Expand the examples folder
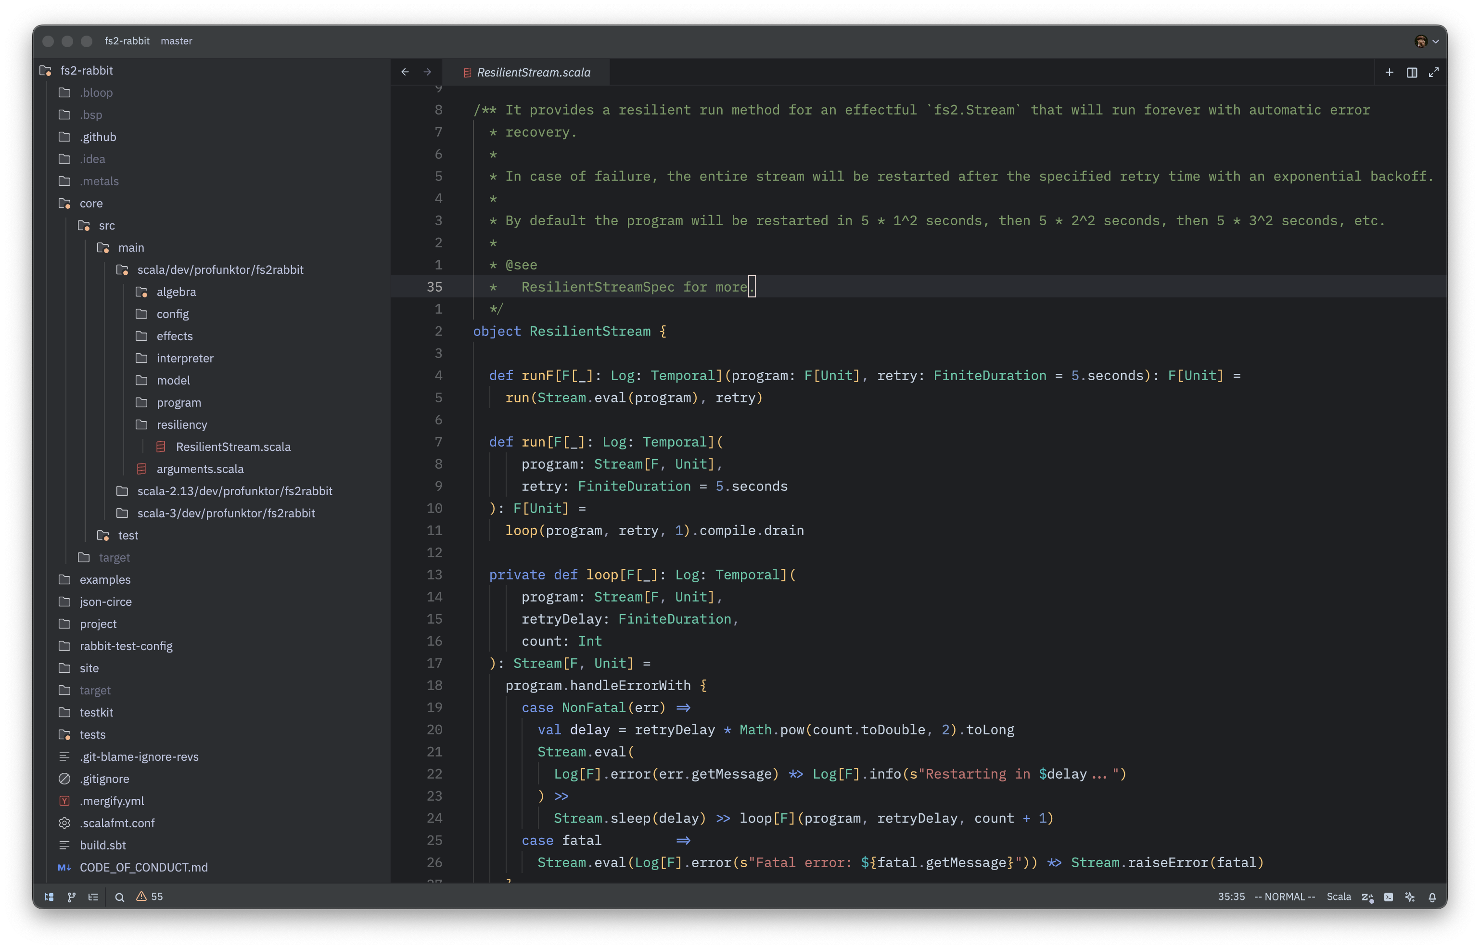 [x=105, y=579]
